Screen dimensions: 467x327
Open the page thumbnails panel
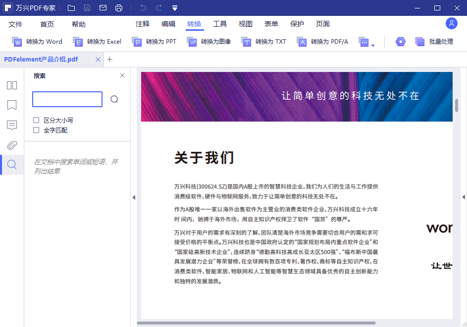click(x=11, y=85)
